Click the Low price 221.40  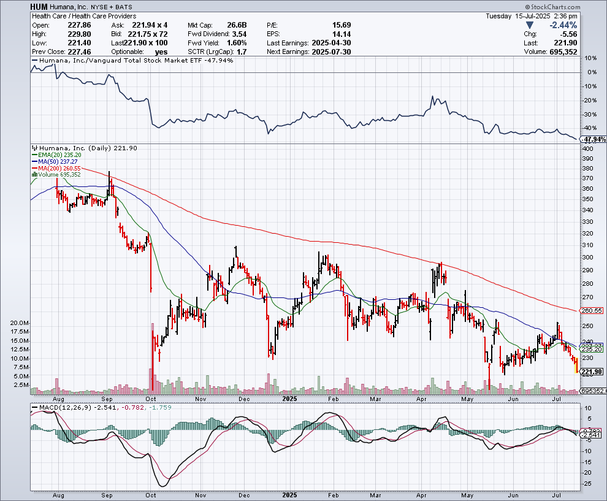tap(79, 43)
